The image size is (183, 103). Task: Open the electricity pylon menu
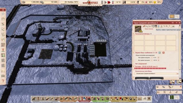[80, 99]
